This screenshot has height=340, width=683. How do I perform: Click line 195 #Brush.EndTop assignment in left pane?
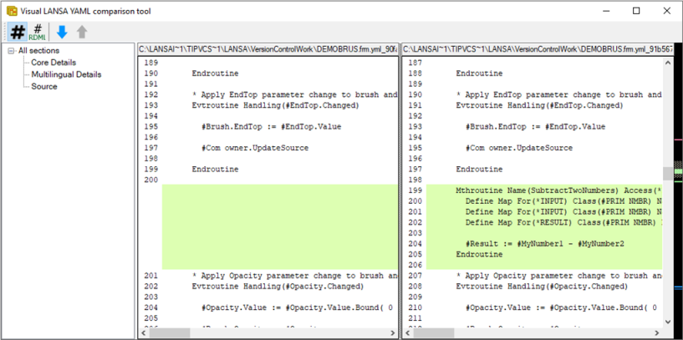coord(272,127)
